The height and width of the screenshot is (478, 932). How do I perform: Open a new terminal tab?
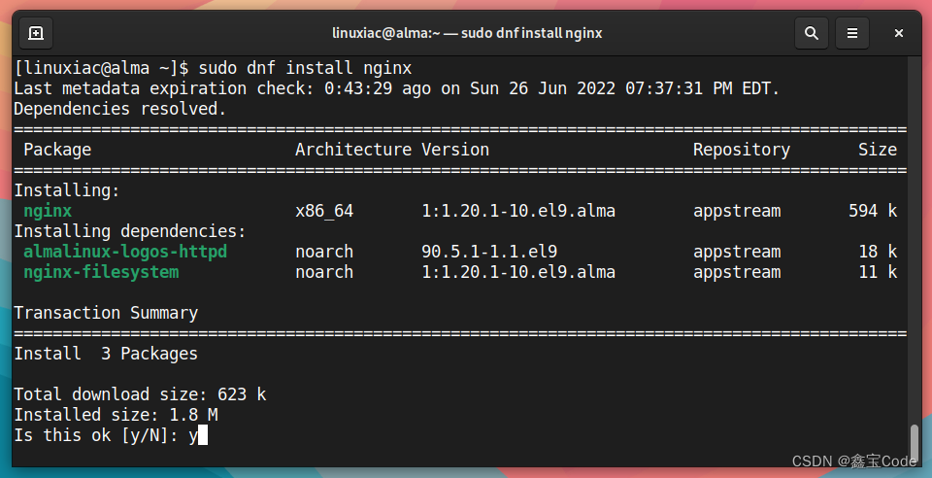tap(36, 33)
